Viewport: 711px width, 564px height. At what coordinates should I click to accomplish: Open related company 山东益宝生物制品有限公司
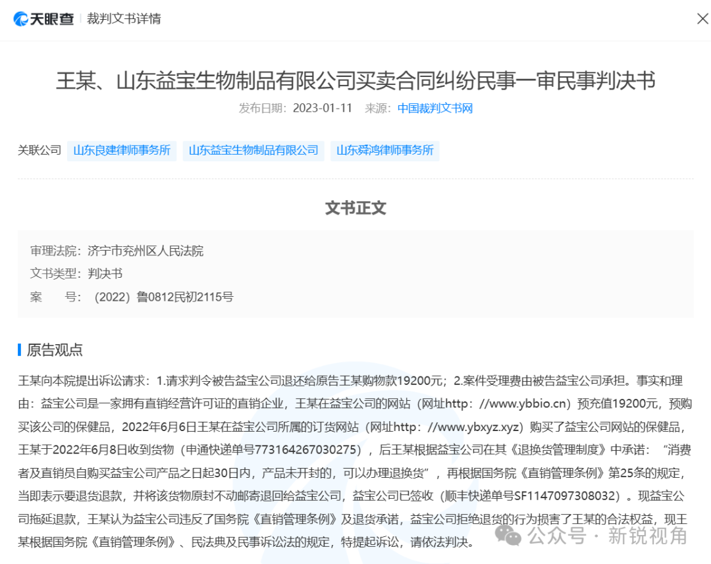pyautogui.click(x=253, y=151)
